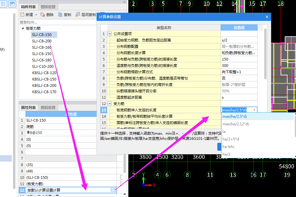Open the 新建 dropdown arrow

[36, 15]
